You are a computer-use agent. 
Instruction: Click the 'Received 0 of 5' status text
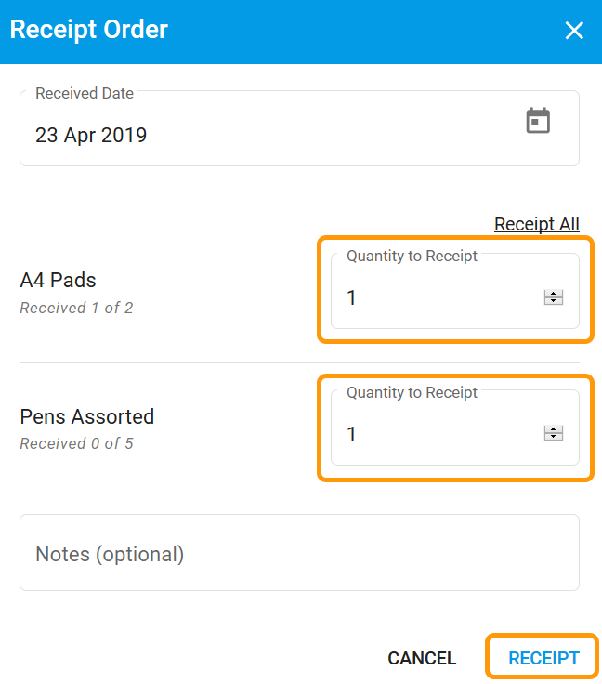click(x=76, y=443)
